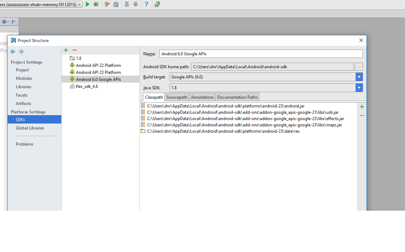The height and width of the screenshot is (252, 405).
Task: Hide the tool window with collapse icon
Action: pos(14,22)
